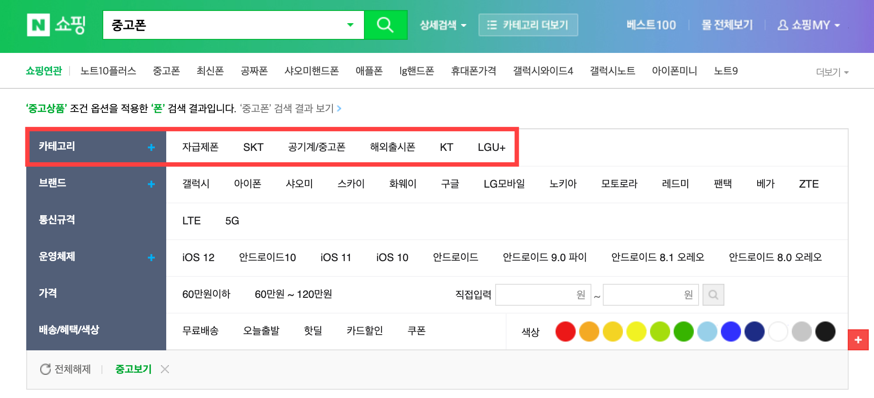Filter by category LGU+
The image size is (874, 398).
[x=491, y=147]
